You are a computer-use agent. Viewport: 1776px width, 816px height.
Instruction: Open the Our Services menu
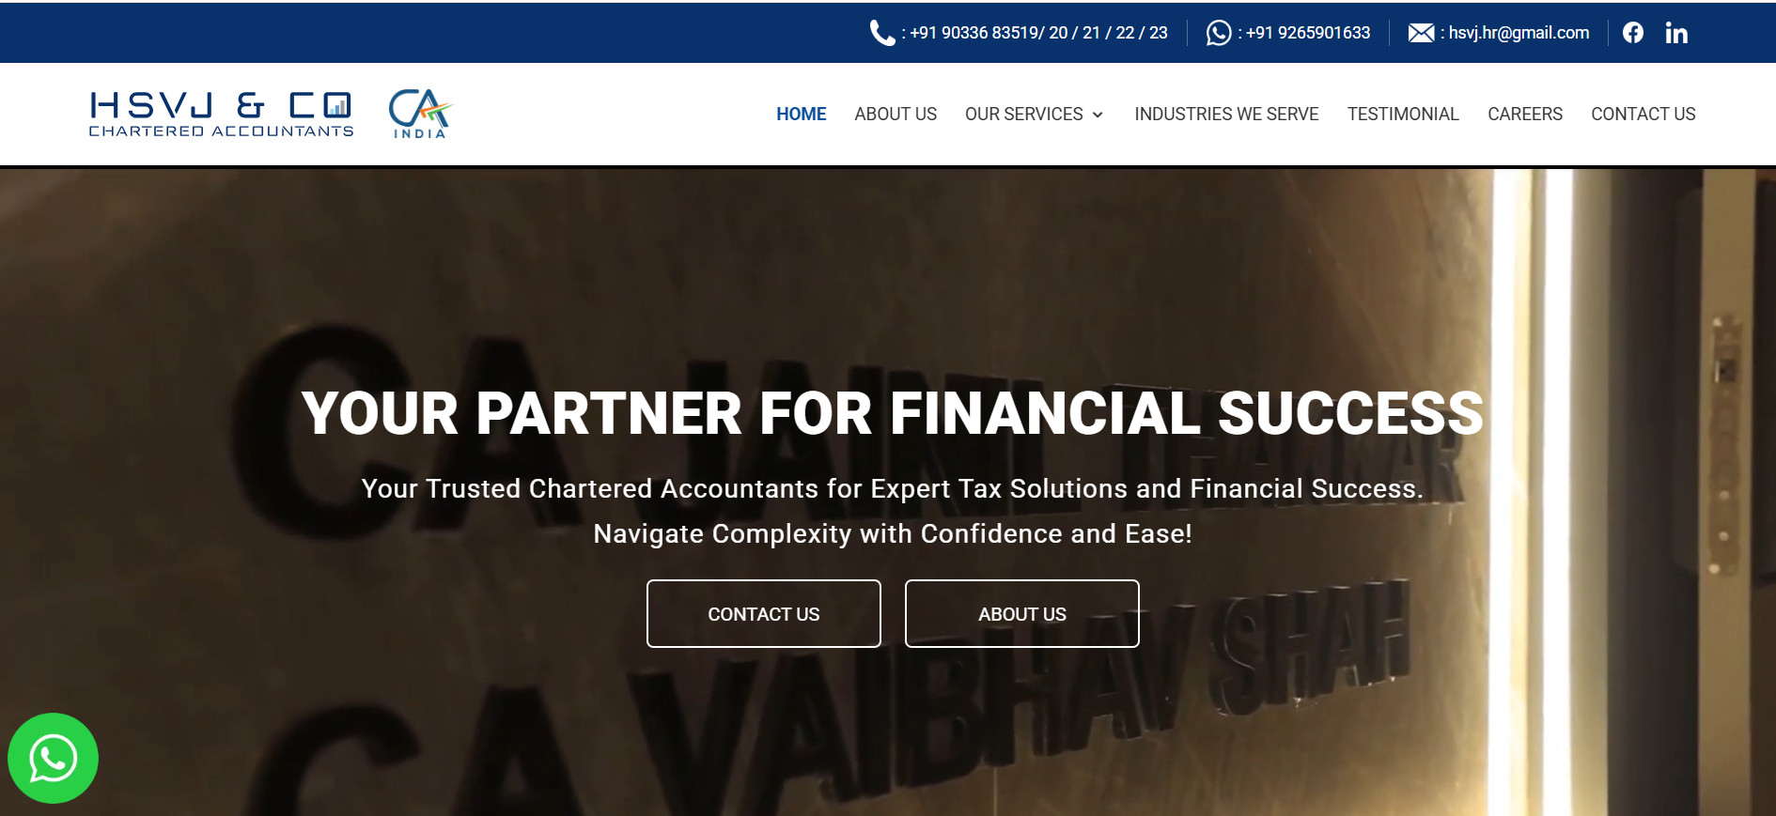click(1023, 114)
